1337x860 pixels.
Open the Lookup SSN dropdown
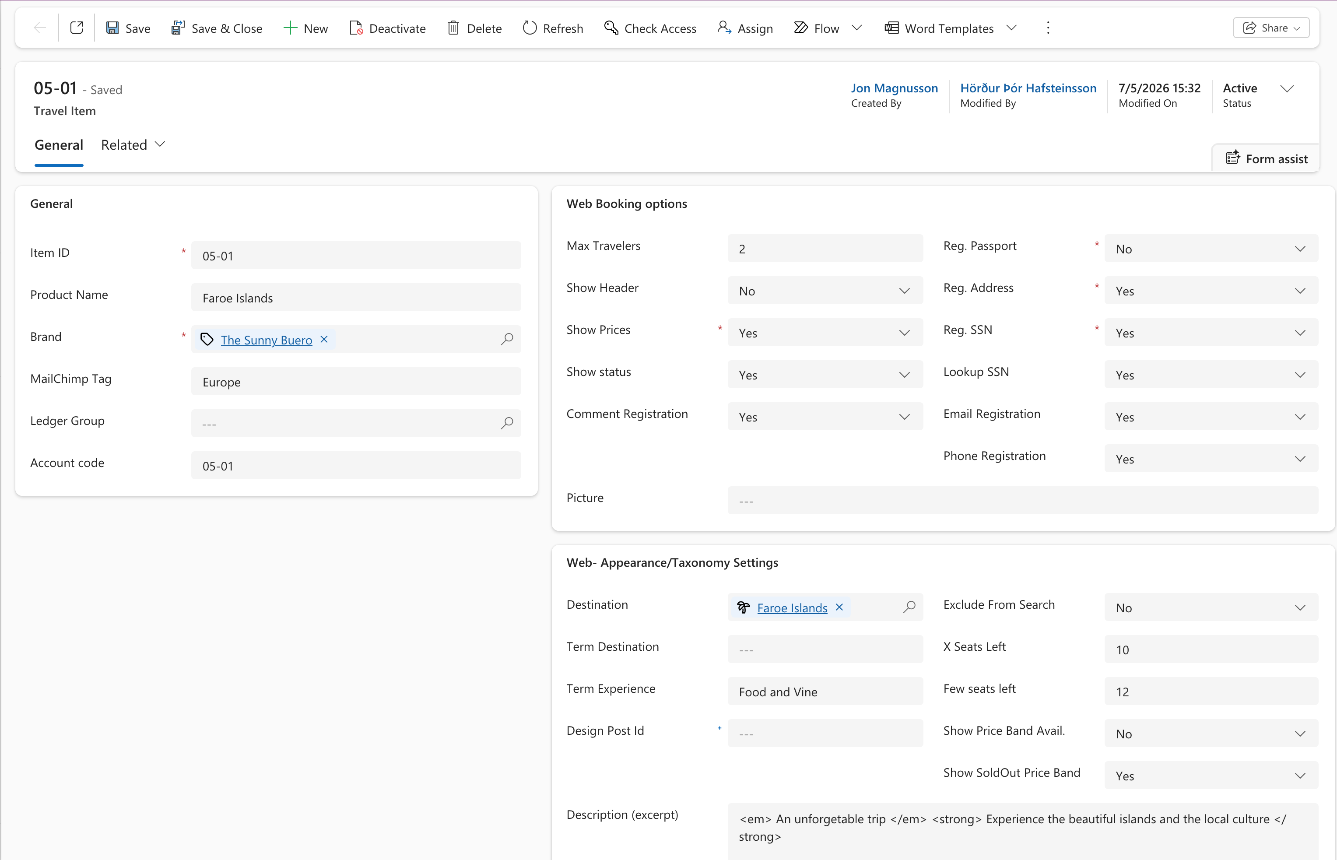click(x=1211, y=375)
